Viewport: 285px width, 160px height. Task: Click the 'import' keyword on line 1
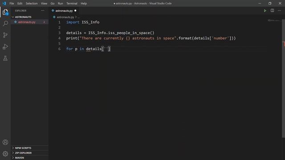coord(73,22)
